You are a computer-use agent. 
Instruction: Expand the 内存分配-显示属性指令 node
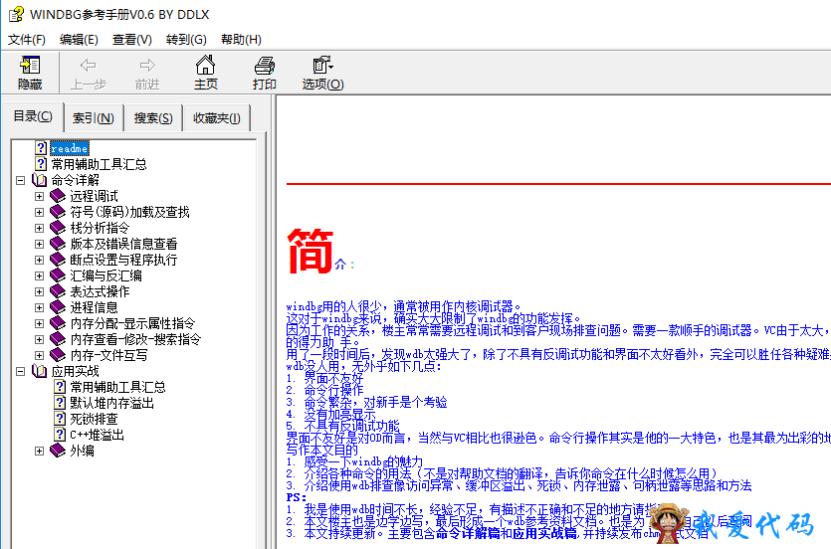click(x=39, y=323)
